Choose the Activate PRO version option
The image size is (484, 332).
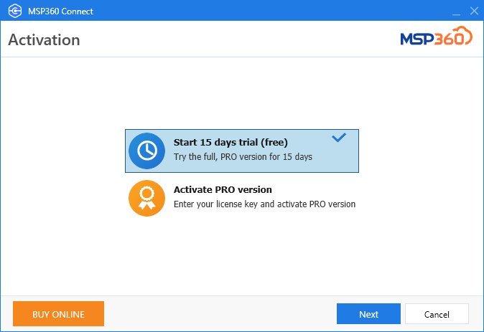click(242, 198)
